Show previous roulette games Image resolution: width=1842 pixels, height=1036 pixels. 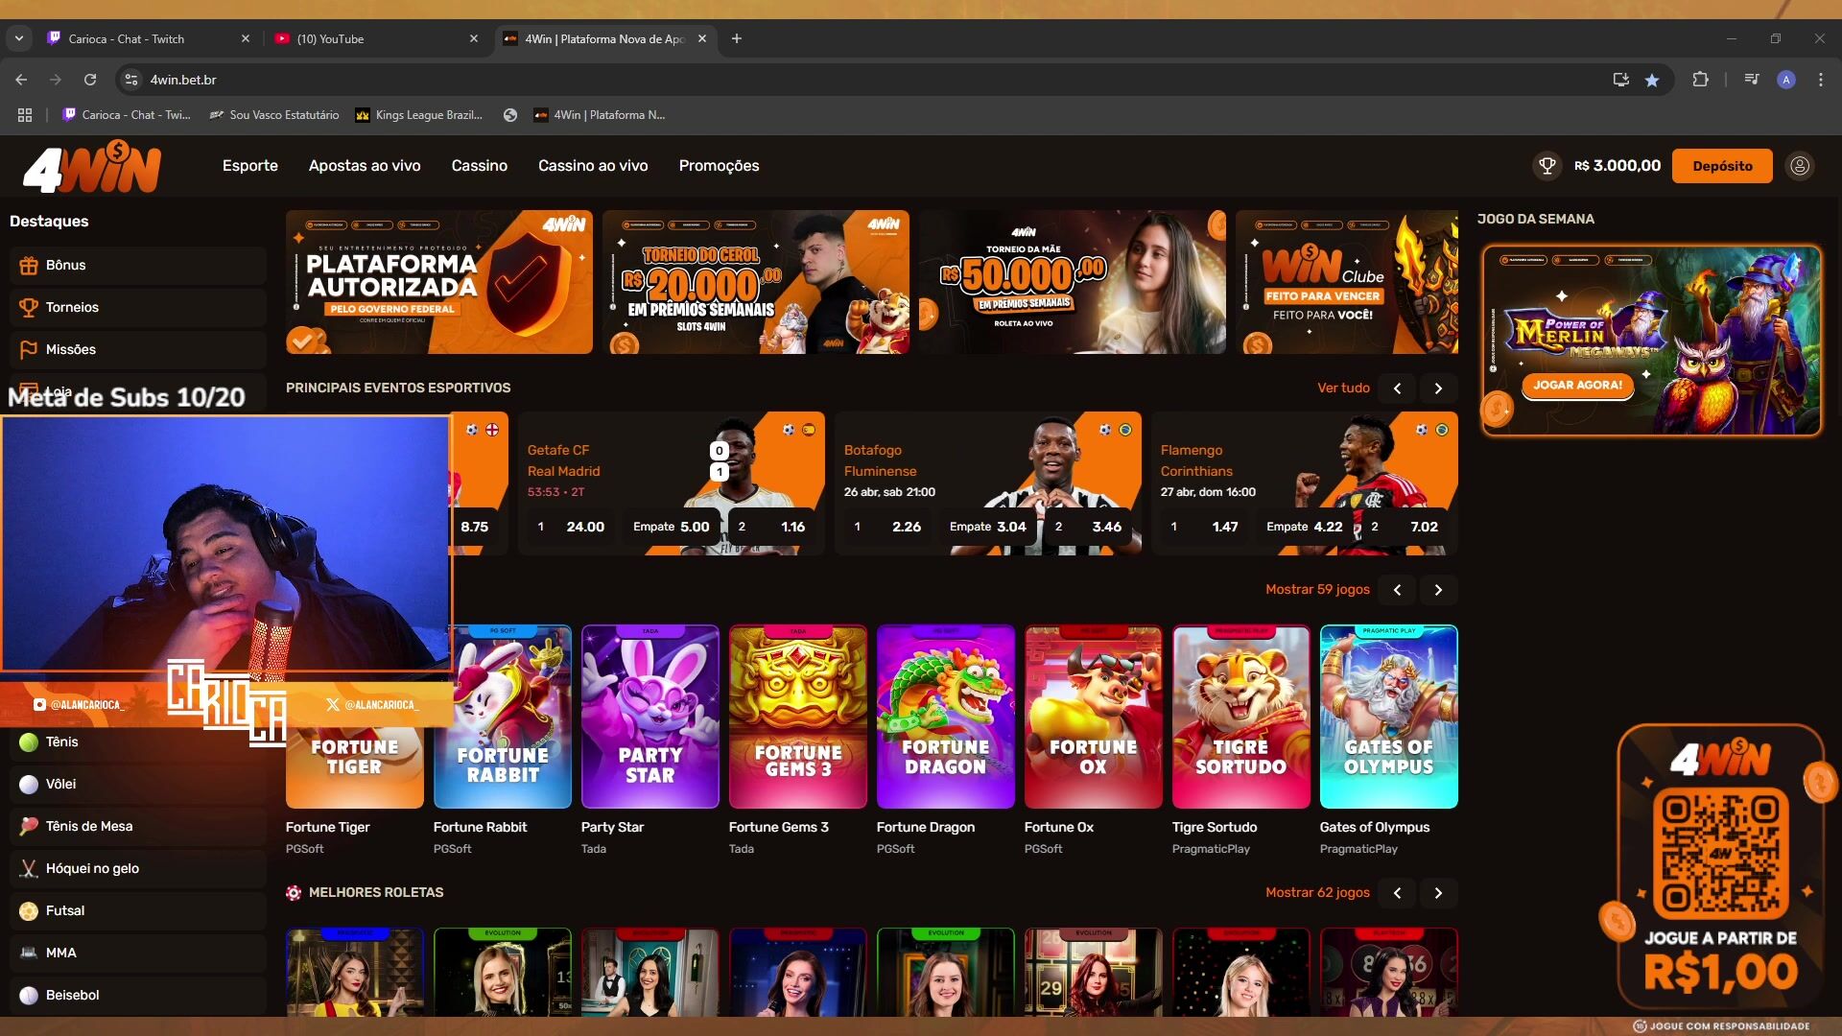point(1397,893)
